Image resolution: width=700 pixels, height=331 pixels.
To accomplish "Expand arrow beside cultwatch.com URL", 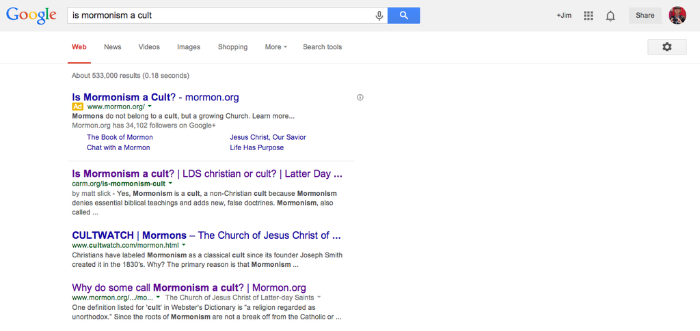I will pyautogui.click(x=183, y=245).
